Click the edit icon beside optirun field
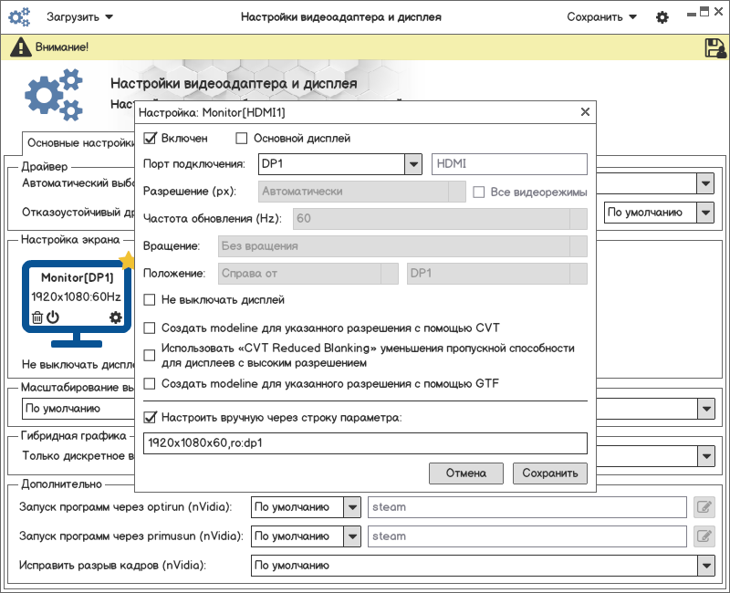This screenshot has width=730, height=593. tap(704, 507)
